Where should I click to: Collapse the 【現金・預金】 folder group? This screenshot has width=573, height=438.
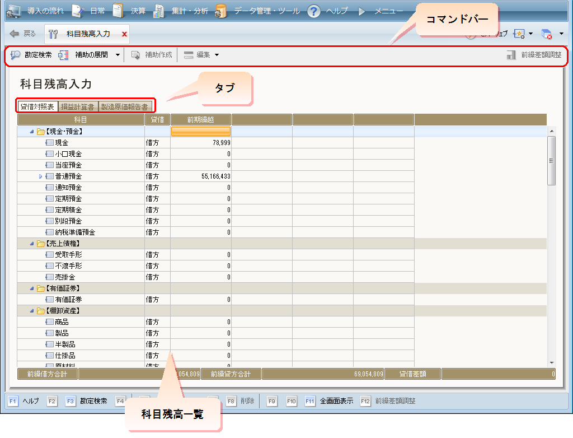click(32, 132)
